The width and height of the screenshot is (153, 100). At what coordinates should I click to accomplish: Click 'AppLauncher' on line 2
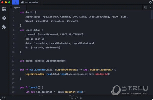50,17
